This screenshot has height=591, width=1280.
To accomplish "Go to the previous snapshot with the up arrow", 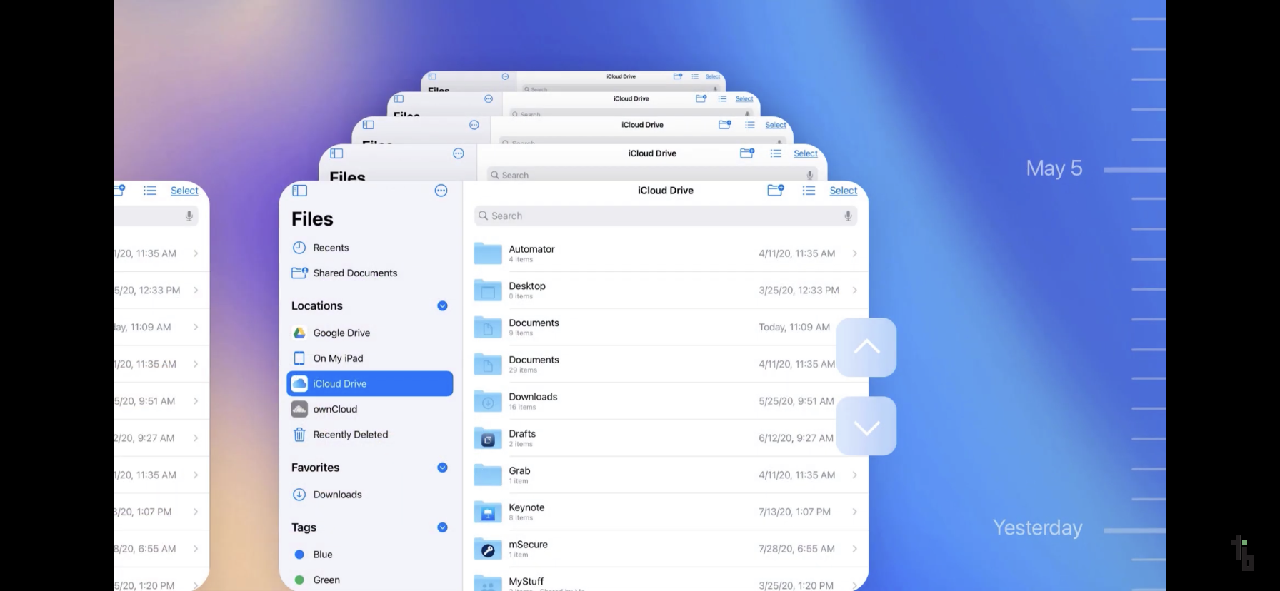I will click(866, 347).
